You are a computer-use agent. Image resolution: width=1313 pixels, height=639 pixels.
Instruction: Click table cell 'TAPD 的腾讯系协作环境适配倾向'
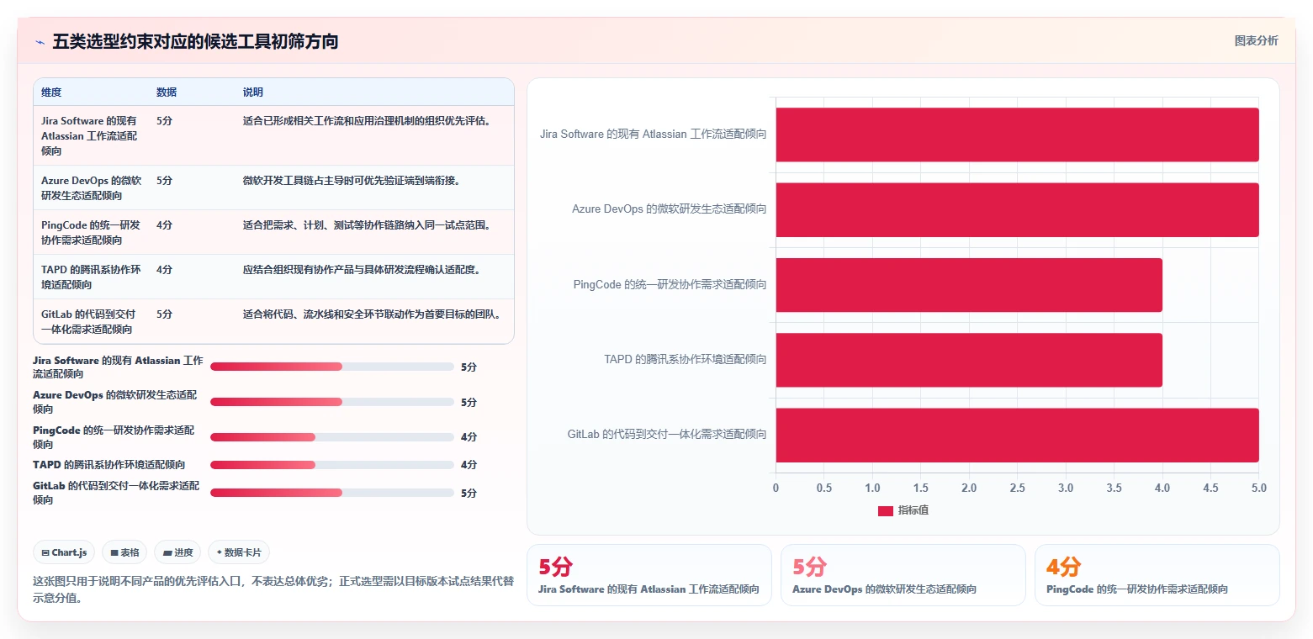click(x=91, y=277)
